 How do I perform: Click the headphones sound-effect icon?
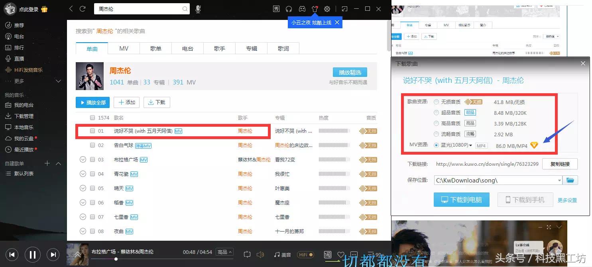click(289, 9)
